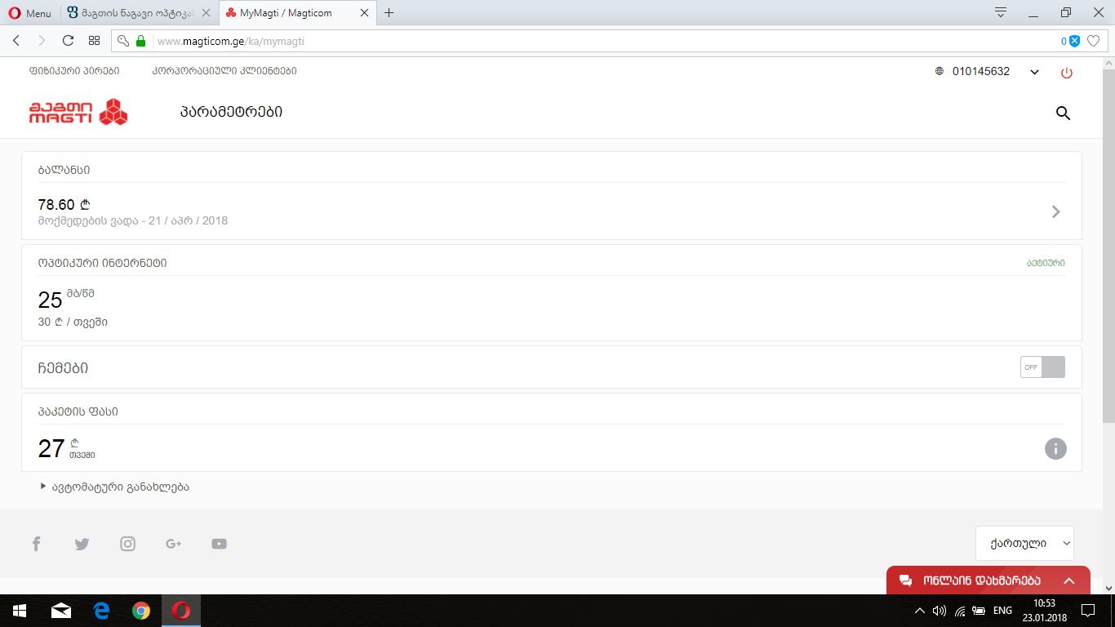Click the Opera taskbar icon
This screenshot has width=1115, height=627.
[x=181, y=611]
